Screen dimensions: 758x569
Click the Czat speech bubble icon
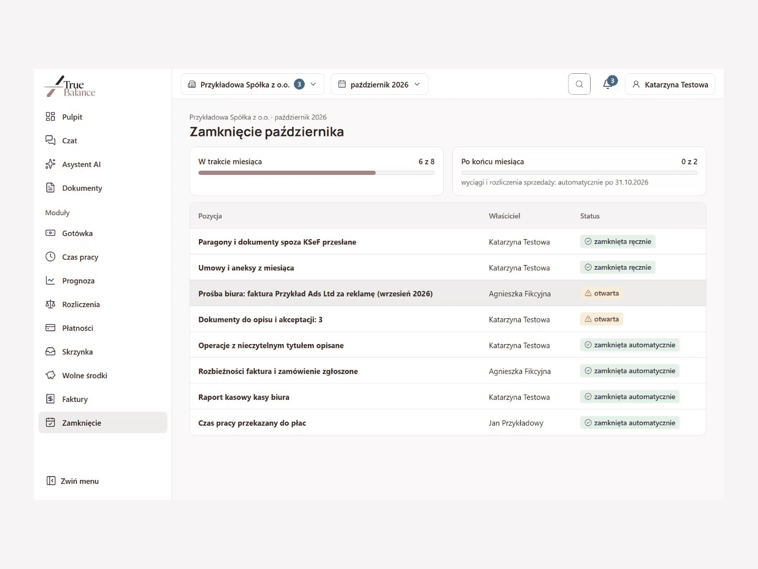pyautogui.click(x=51, y=140)
